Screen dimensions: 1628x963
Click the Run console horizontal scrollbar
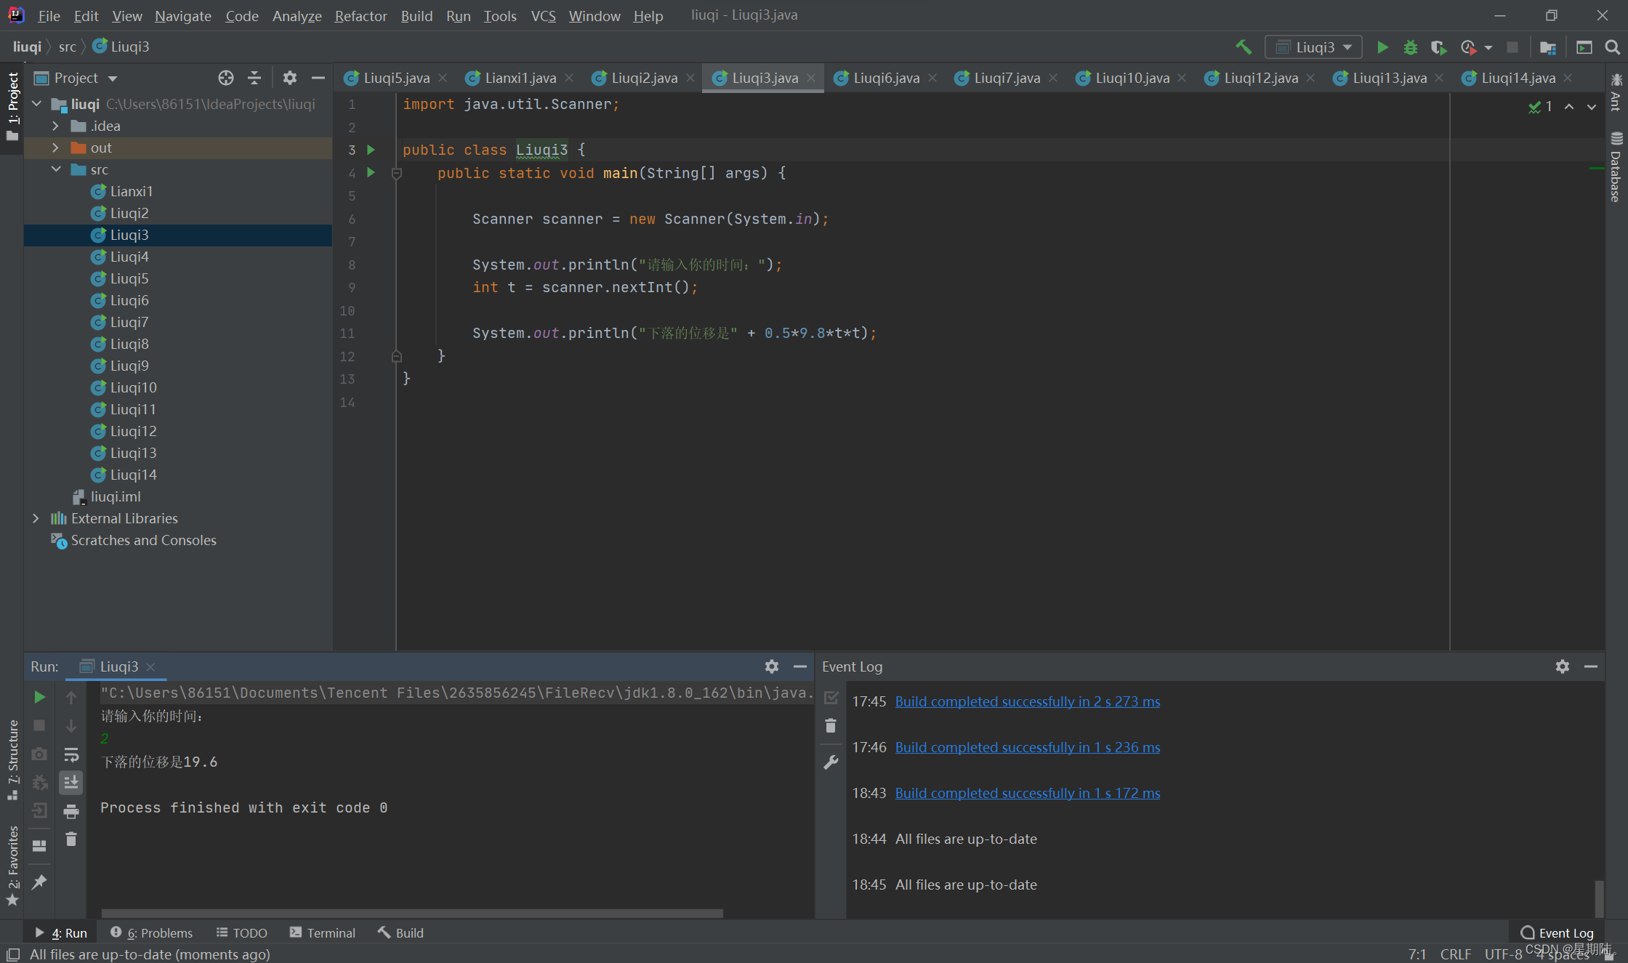point(412,913)
